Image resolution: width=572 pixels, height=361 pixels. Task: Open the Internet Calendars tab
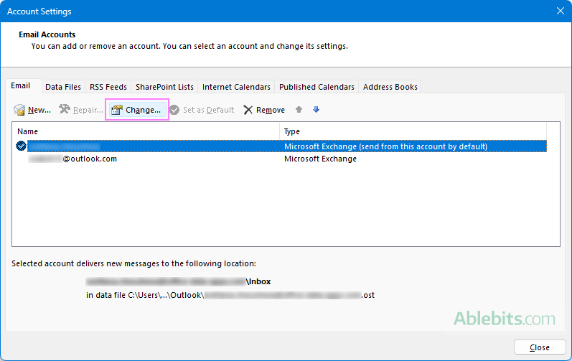click(x=236, y=87)
